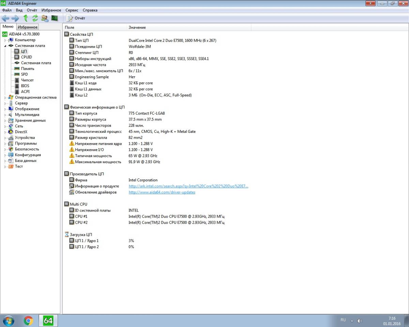Click the green monitor graph toolbar icon

pyautogui.click(x=55, y=18)
